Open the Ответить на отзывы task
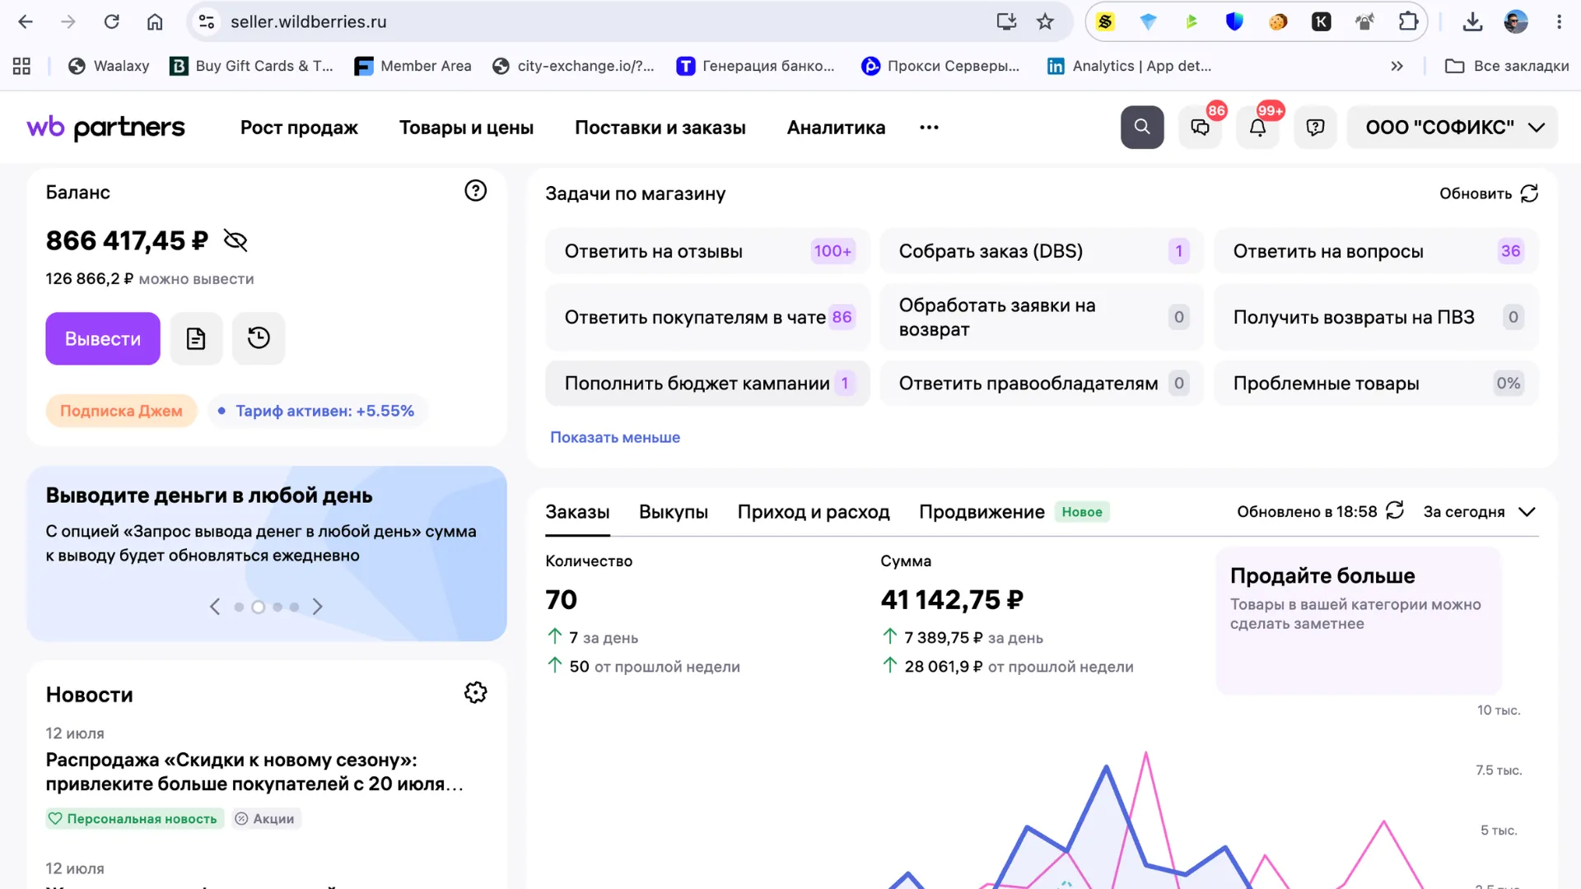1581x889 pixels. (707, 251)
